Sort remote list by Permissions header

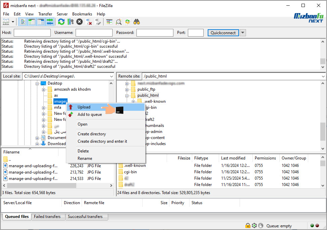(x=266, y=158)
